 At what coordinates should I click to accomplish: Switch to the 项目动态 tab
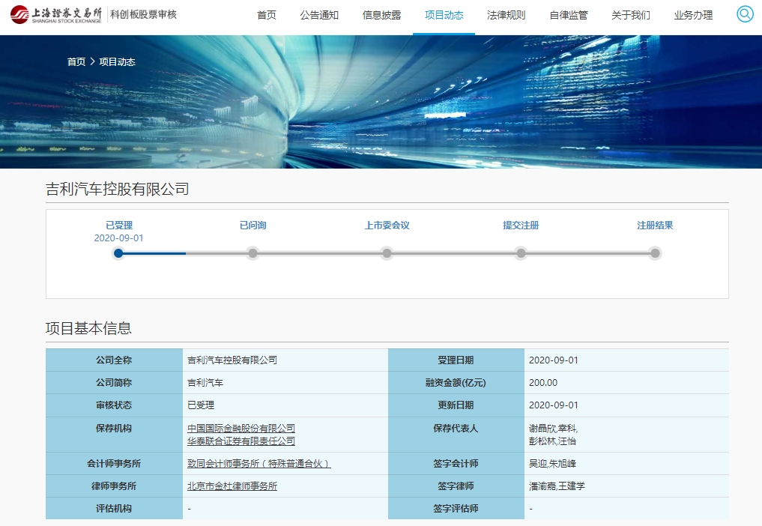pyautogui.click(x=444, y=15)
